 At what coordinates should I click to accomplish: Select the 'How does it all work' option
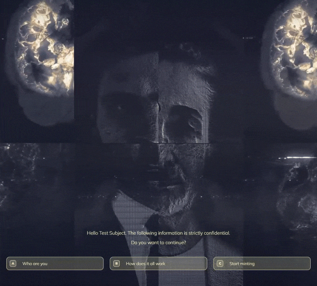click(158, 263)
